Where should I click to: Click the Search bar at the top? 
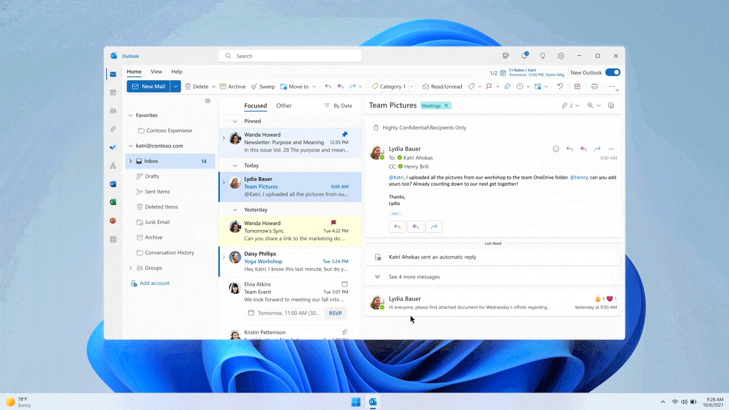coord(289,56)
